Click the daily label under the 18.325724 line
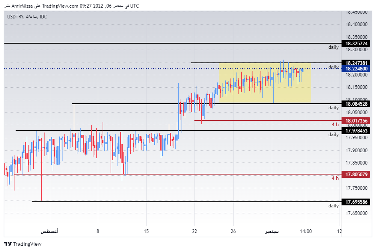 click(x=334, y=47)
